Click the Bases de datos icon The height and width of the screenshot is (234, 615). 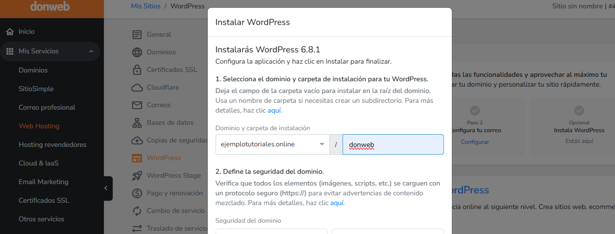point(137,123)
